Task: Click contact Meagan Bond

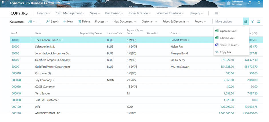Action: pyautogui.click(x=179, y=53)
